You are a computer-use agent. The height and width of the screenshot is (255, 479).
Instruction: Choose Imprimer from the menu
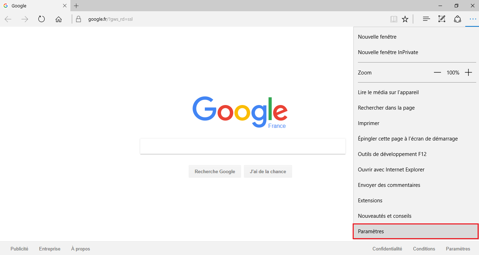point(416,123)
